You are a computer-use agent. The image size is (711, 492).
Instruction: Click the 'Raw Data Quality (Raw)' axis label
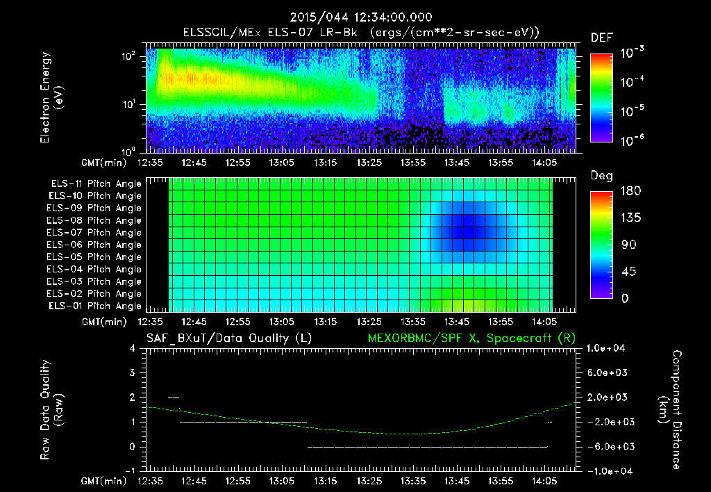(x=51, y=410)
